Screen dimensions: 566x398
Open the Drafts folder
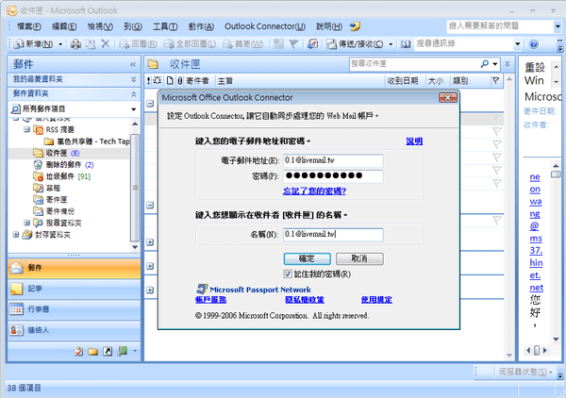pos(47,188)
